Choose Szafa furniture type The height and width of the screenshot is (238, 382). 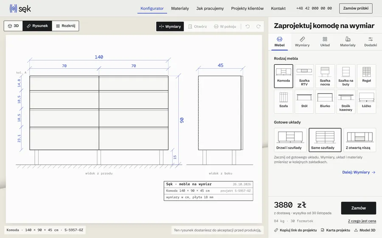click(284, 102)
